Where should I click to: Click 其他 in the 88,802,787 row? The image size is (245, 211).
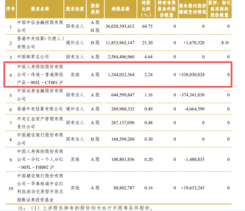(x=75, y=188)
